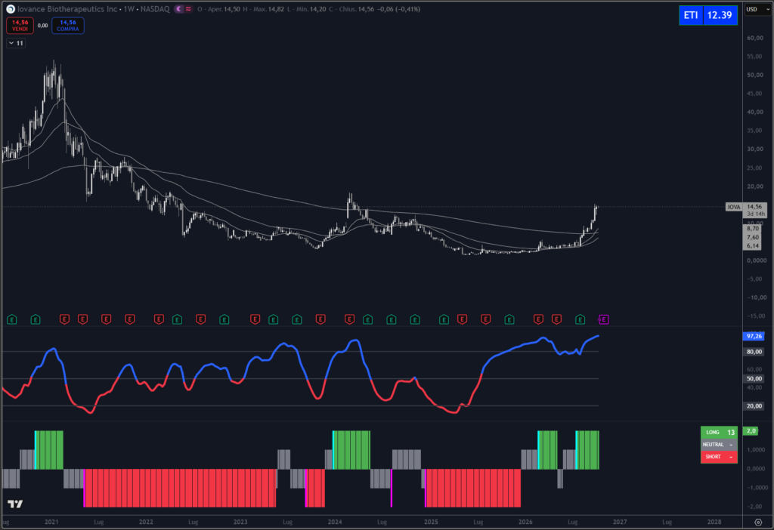Image resolution: width=774 pixels, height=530 pixels.
Task: Click the 2022 label on the time axis
Action: tap(146, 522)
